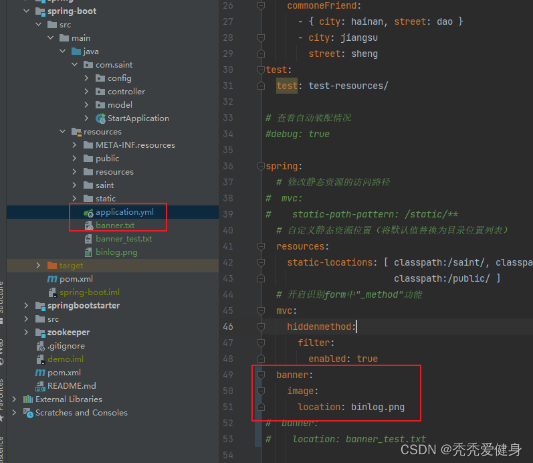Open the Structure tool window tab

(3, 298)
